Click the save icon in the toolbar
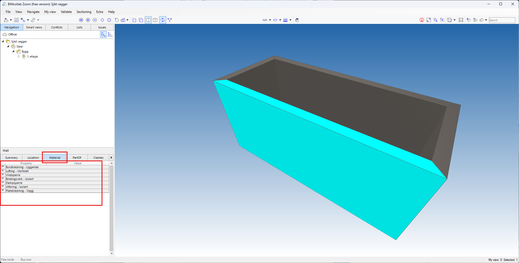The height and width of the screenshot is (263, 519). (16, 20)
